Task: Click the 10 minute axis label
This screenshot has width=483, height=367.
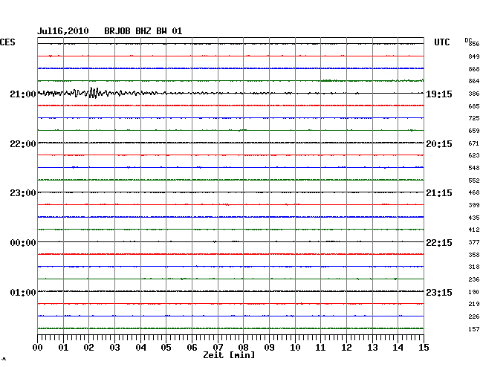Action: pos(295,347)
